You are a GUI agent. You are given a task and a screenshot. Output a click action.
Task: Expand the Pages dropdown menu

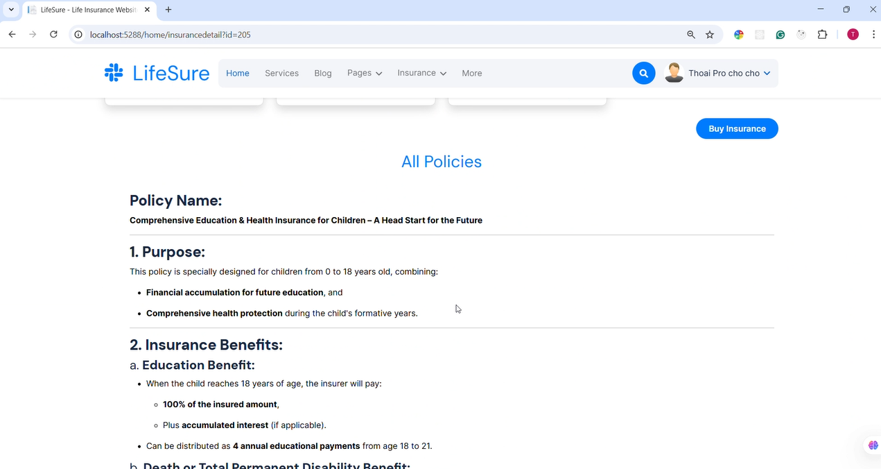pos(365,73)
